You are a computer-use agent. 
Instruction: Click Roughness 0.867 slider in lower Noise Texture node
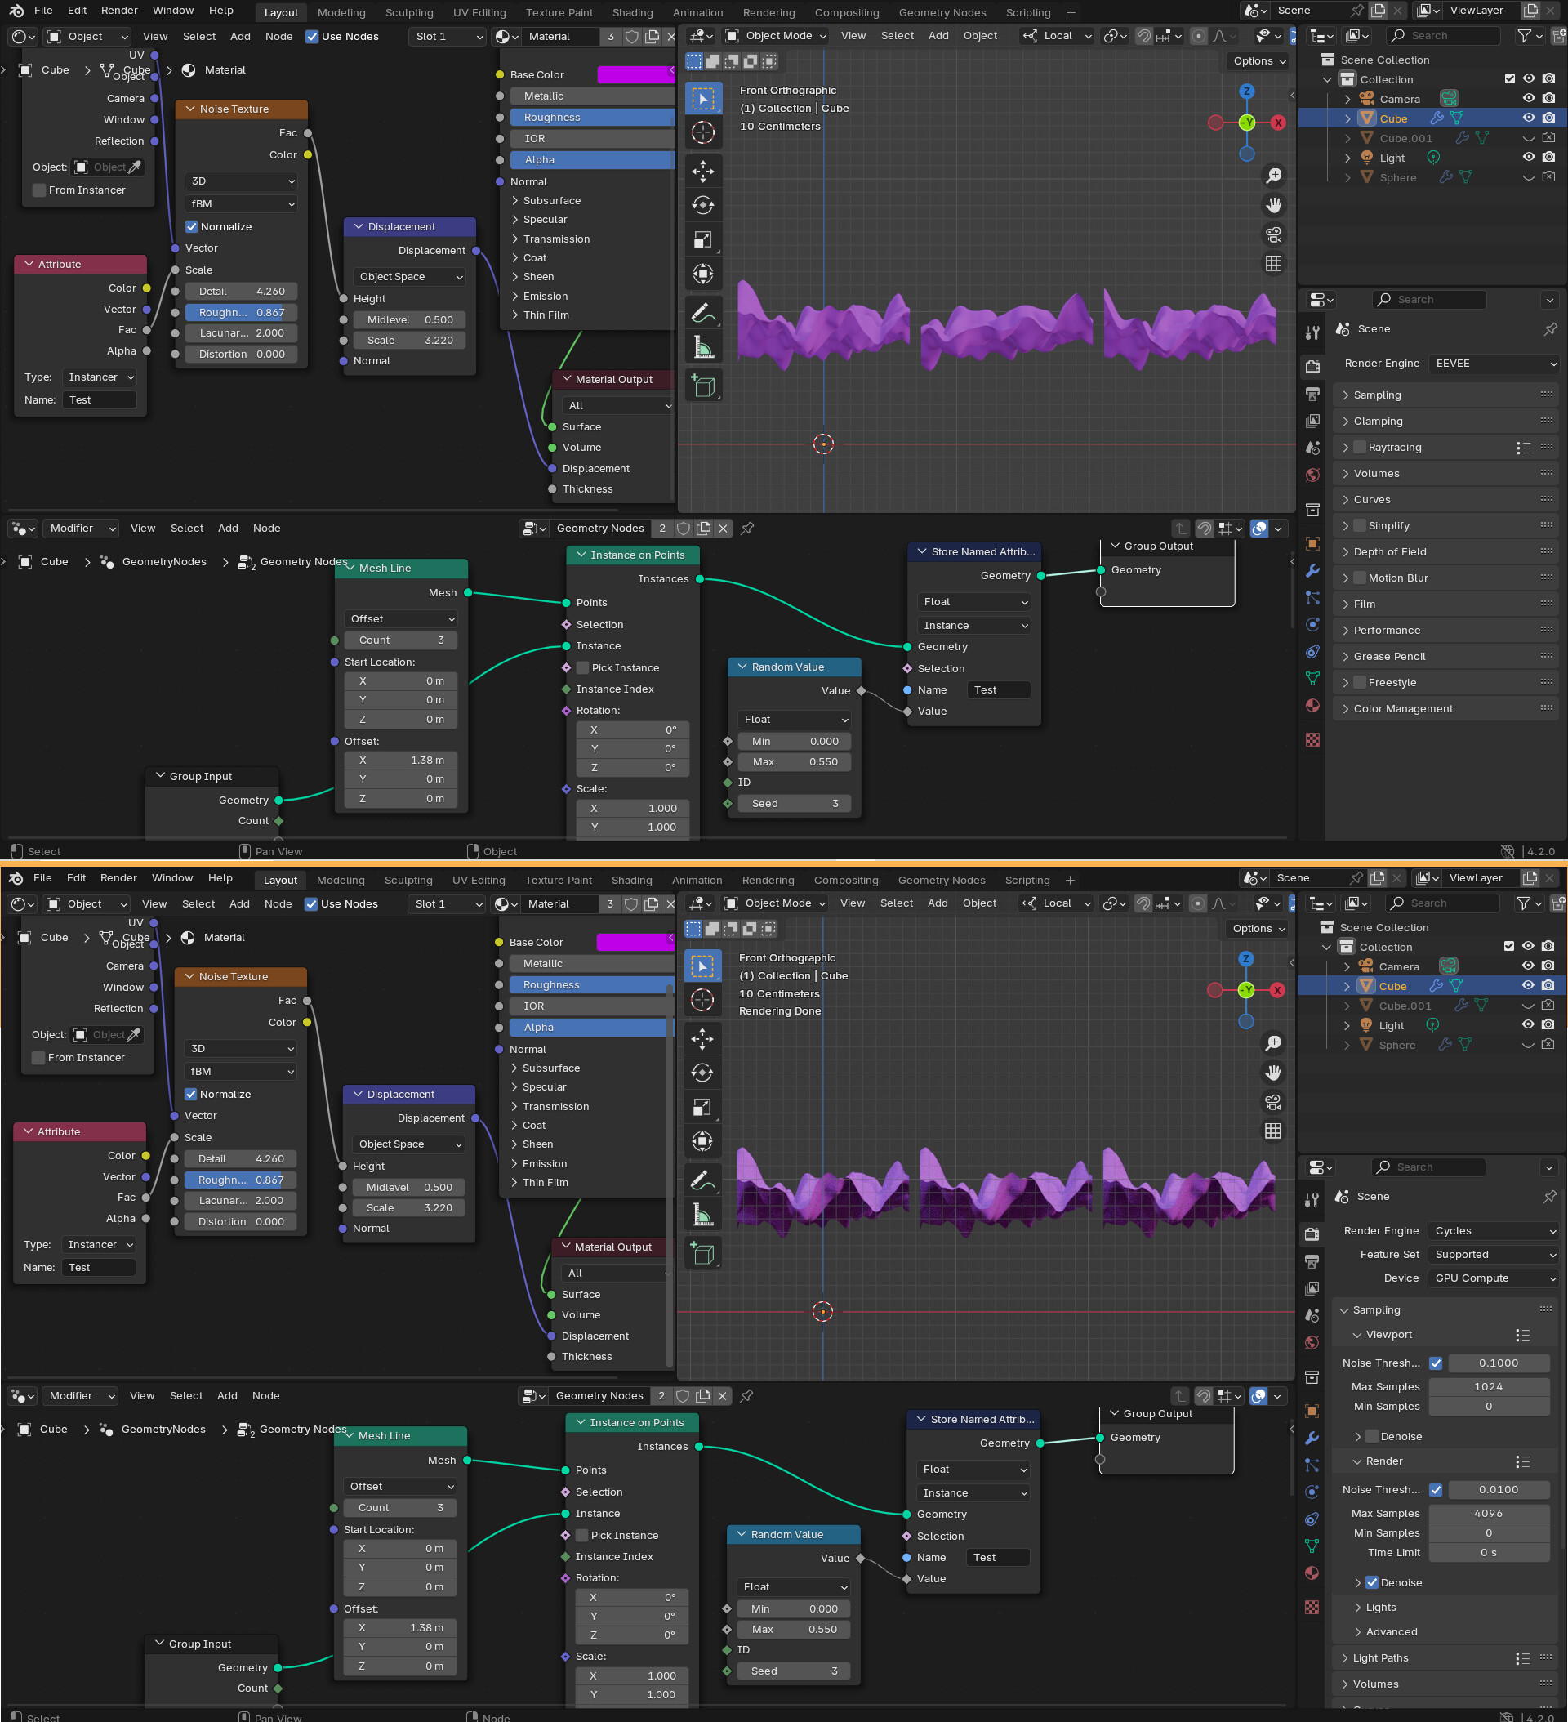240,1180
